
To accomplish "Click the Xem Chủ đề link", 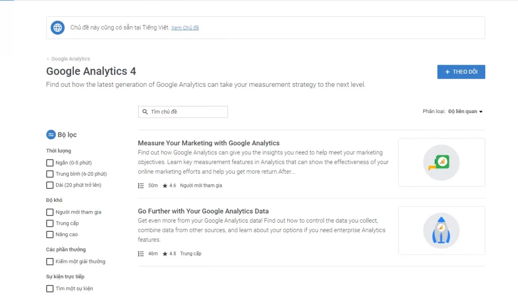I will coord(185,28).
